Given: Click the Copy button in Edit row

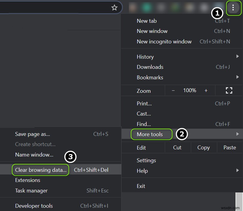Looking at the screenshot, I should coord(204,148).
